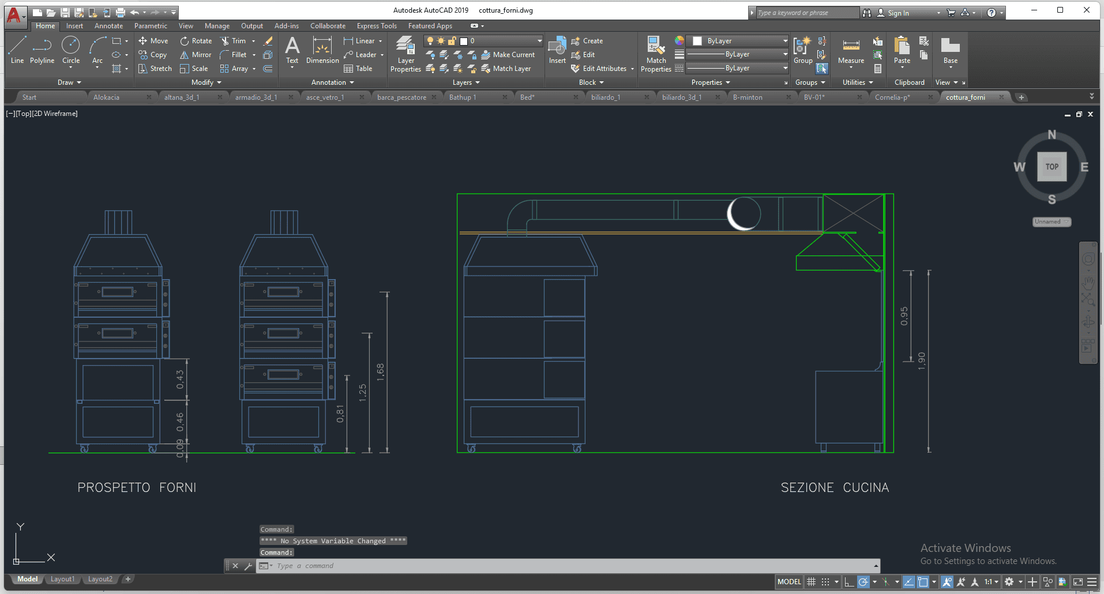The width and height of the screenshot is (1104, 594).
Task: Choose the Stretch tool
Action: click(x=155, y=69)
